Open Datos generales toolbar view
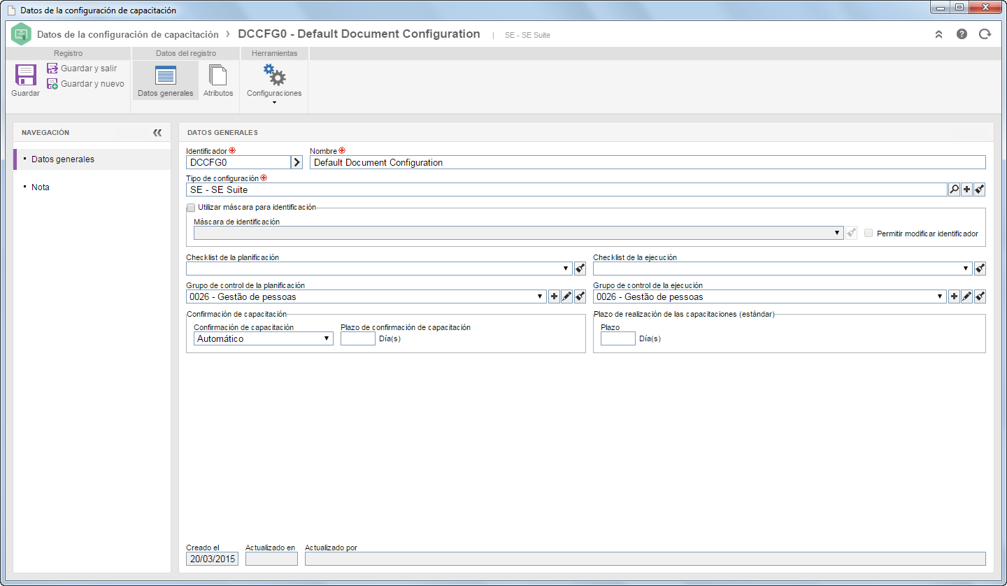Viewport: 1007px width, 586px height. pos(166,80)
